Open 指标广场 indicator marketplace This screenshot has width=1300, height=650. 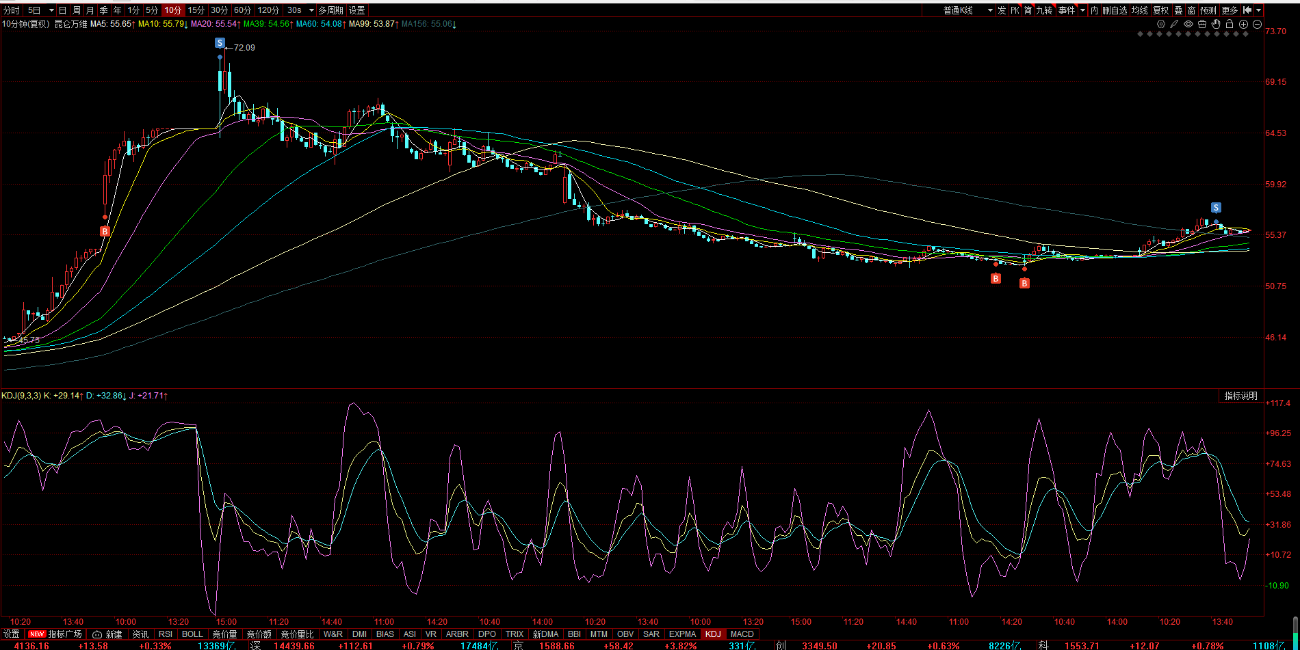[x=65, y=634]
